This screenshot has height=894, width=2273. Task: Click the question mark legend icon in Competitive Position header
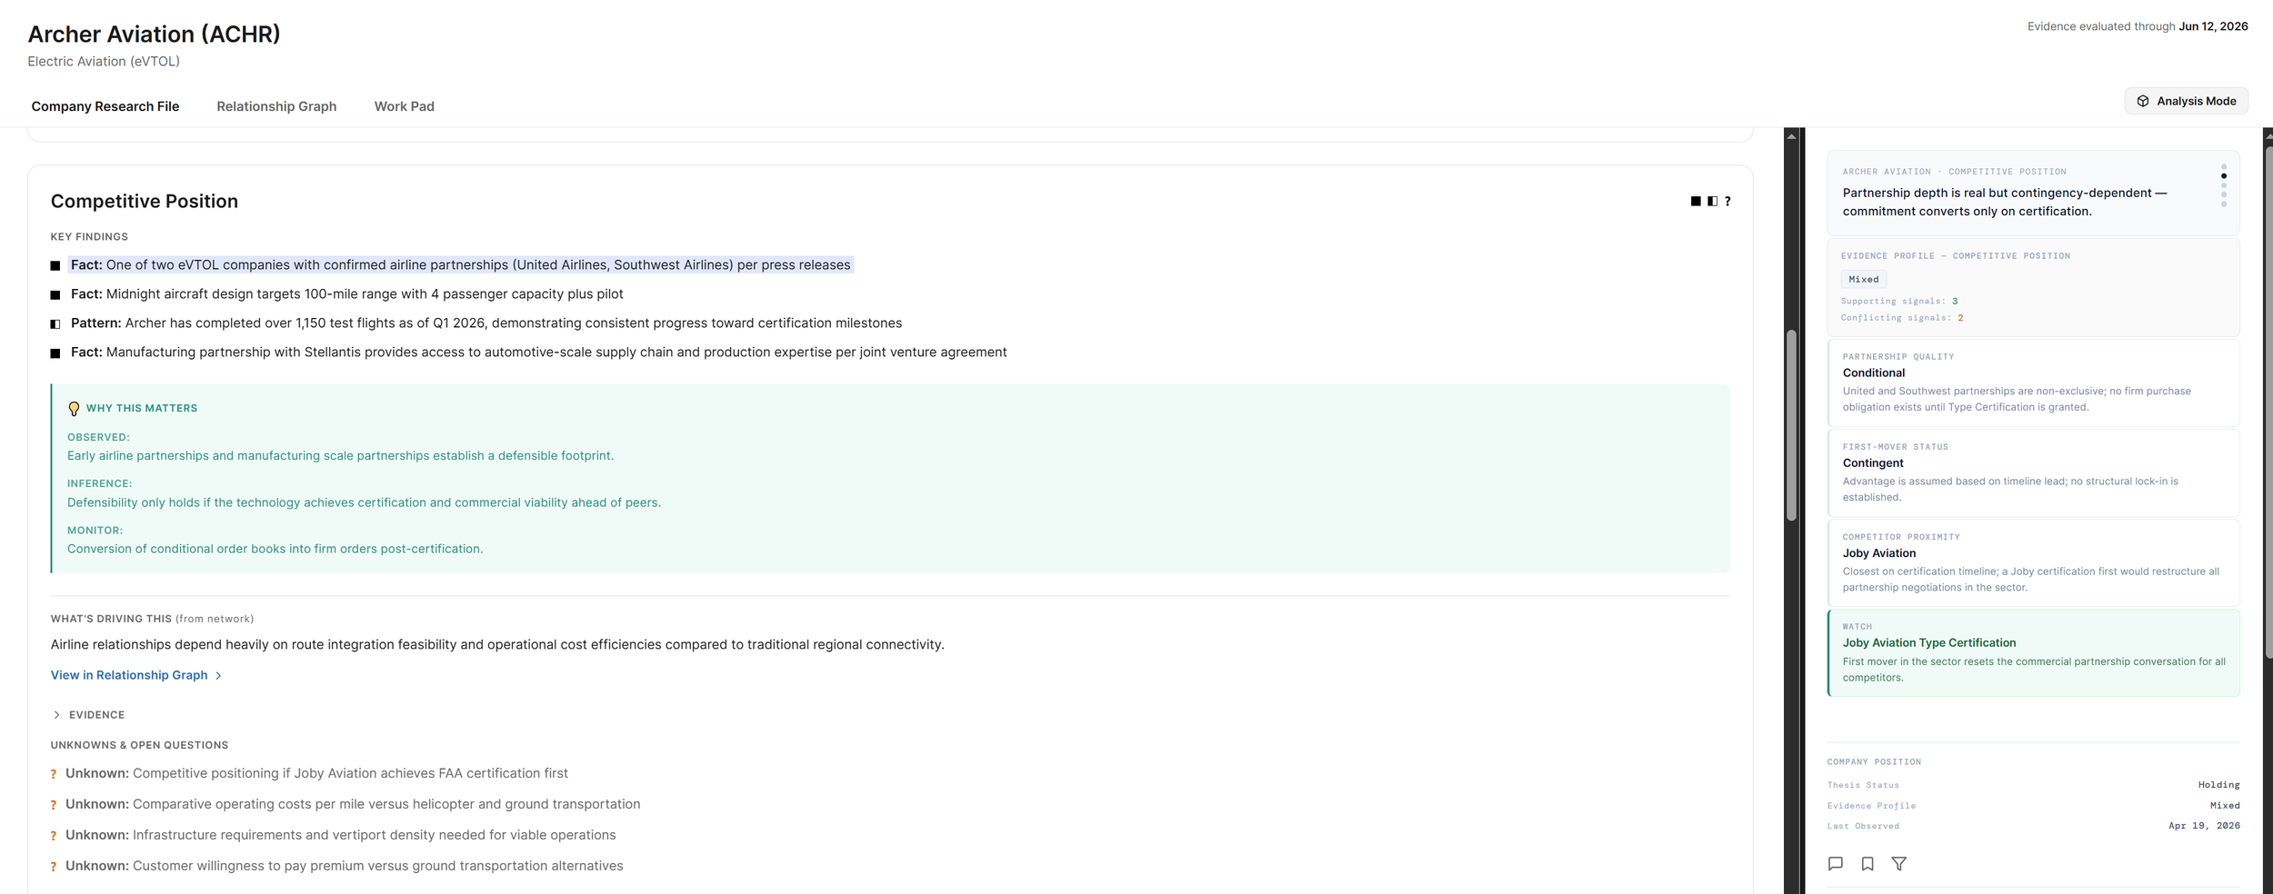click(1727, 202)
